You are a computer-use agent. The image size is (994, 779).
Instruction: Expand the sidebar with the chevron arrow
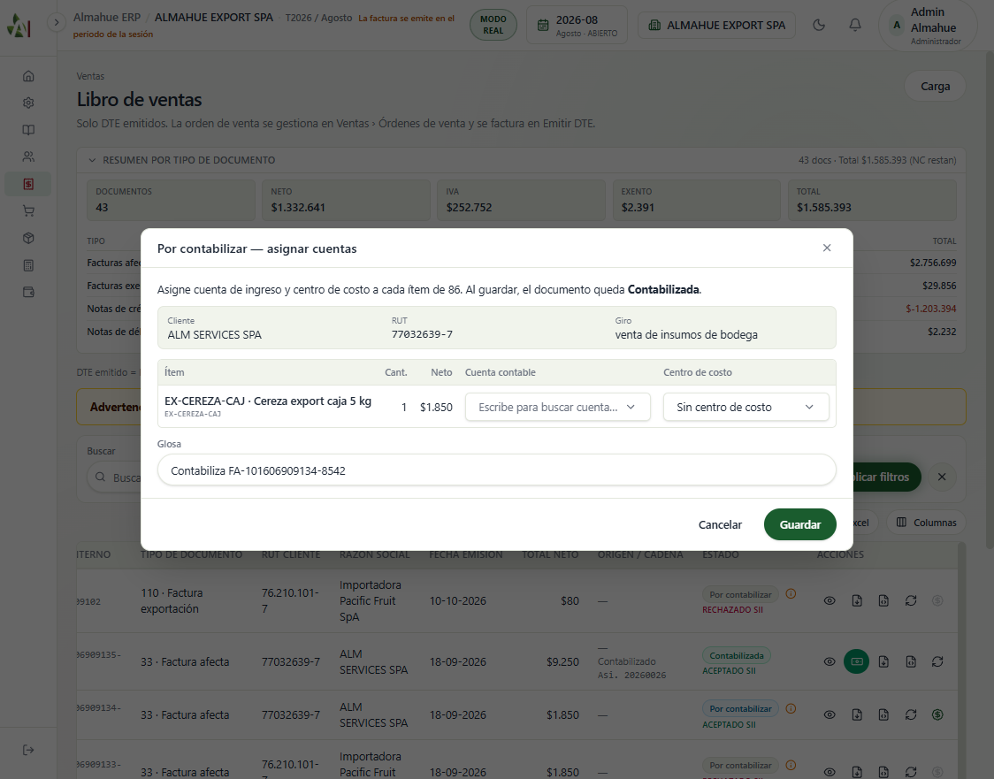57,23
